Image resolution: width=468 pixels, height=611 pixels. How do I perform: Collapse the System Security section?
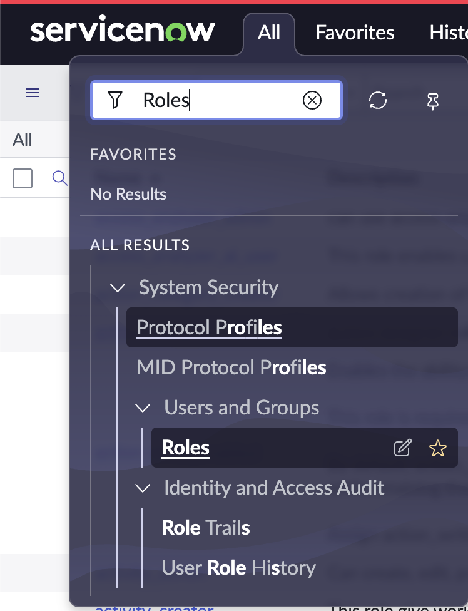[118, 288]
